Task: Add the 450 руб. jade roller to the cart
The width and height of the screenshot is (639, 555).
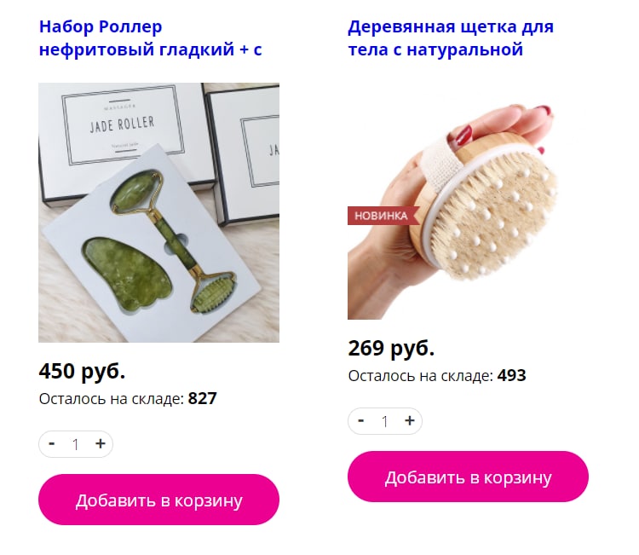Action: [159, 500]
